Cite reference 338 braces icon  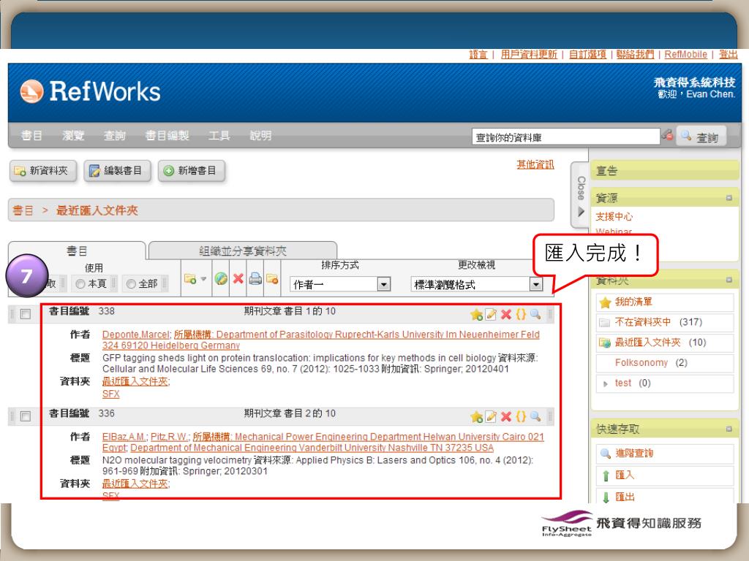(x=521, y=314)
